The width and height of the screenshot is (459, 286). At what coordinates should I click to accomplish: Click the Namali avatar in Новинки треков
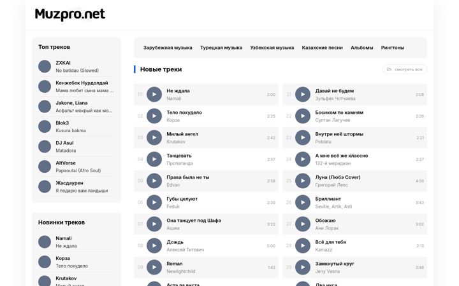coord(45,242)
